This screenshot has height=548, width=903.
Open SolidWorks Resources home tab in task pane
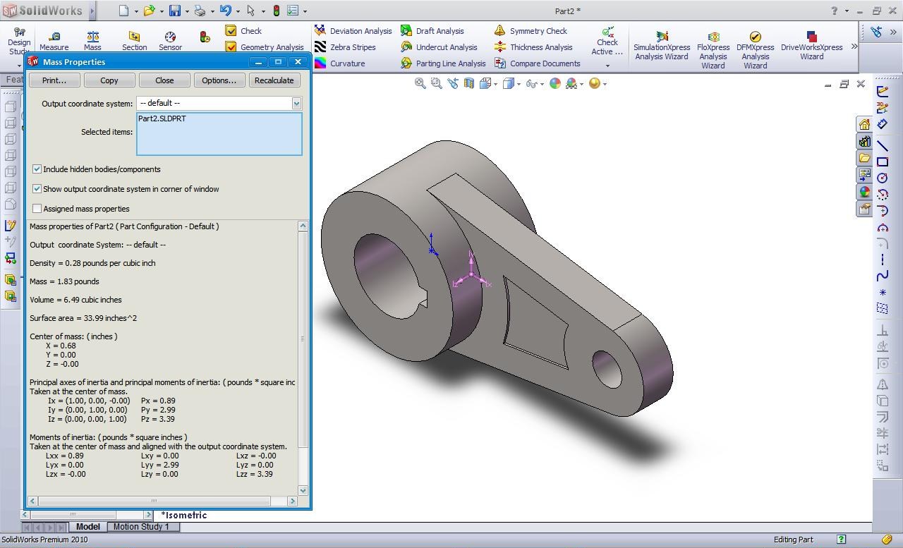pyautogui.click(x=865, y=125)
